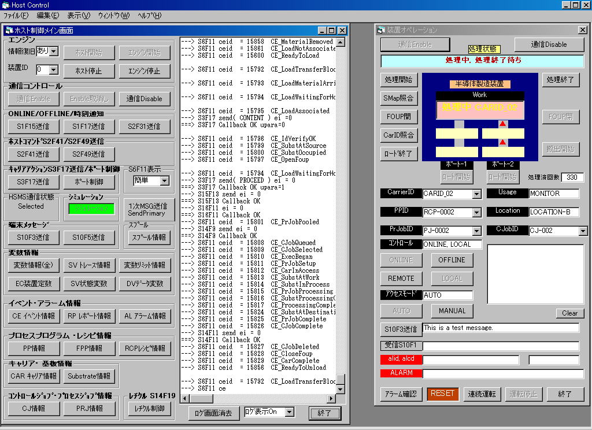Open the 表示(V) menu
592x430 pixels.
click(79, 16)
